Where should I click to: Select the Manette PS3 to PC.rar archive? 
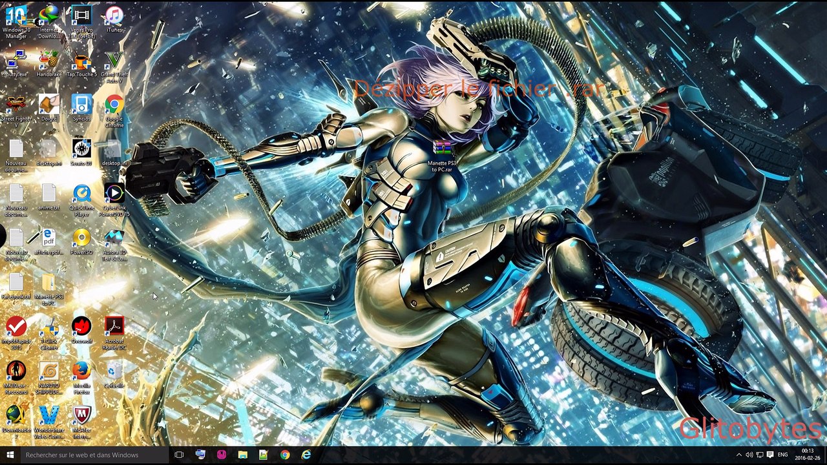coord(443,157)
